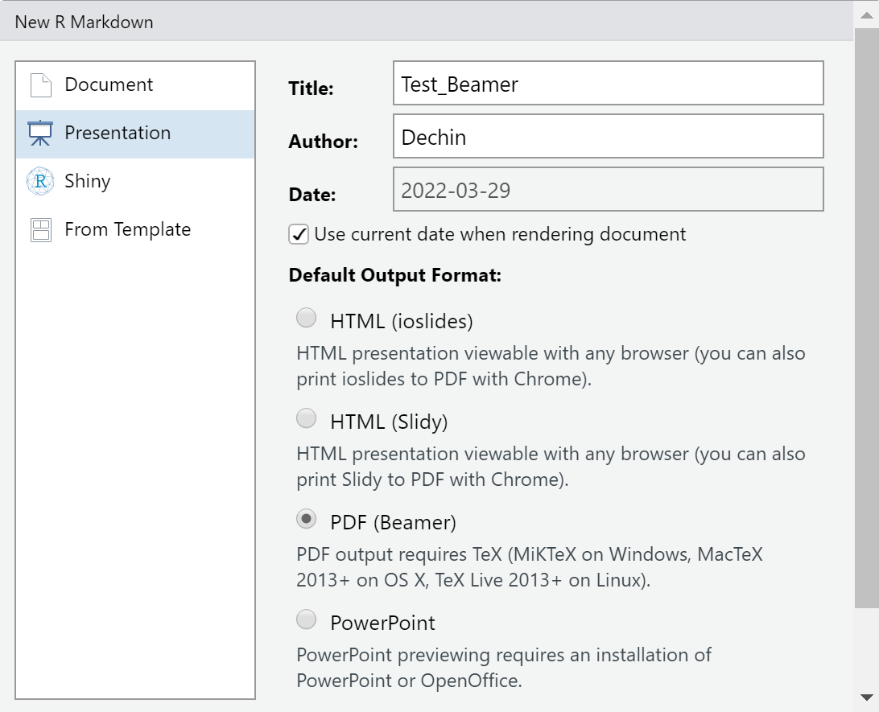The width and height of the screenshot is (879, 712).
Task: Select the HTML (Slidy) output option
Action: [x=307, y=418]
